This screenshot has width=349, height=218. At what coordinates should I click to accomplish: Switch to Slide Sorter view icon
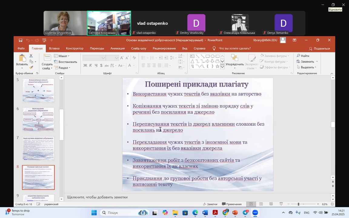[261, 204]
